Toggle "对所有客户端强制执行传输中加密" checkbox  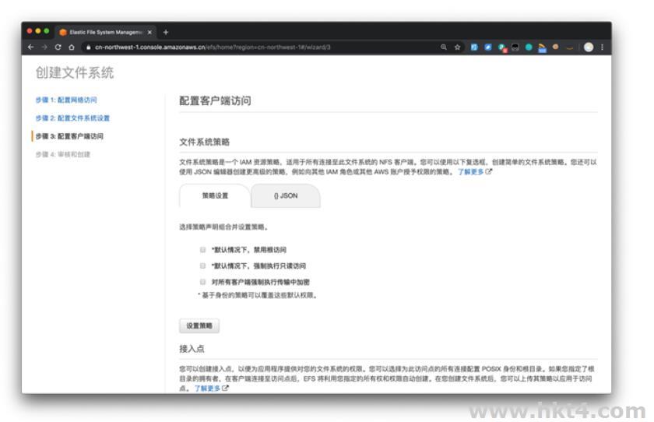point(202,281)
